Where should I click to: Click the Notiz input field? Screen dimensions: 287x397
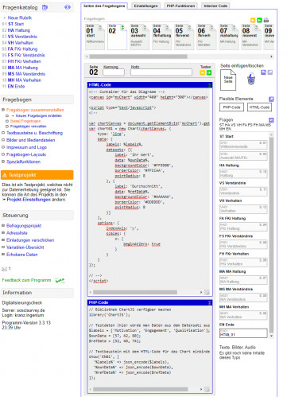[x=161, y=72]
